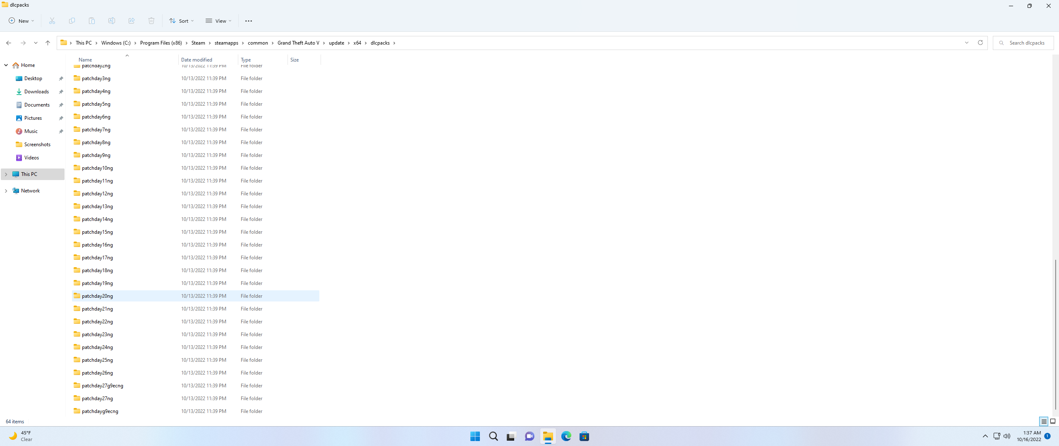Click in the Search dlcpacks field
The height and width of the screenshot is (446, 1059).
tap(1027, 43)
